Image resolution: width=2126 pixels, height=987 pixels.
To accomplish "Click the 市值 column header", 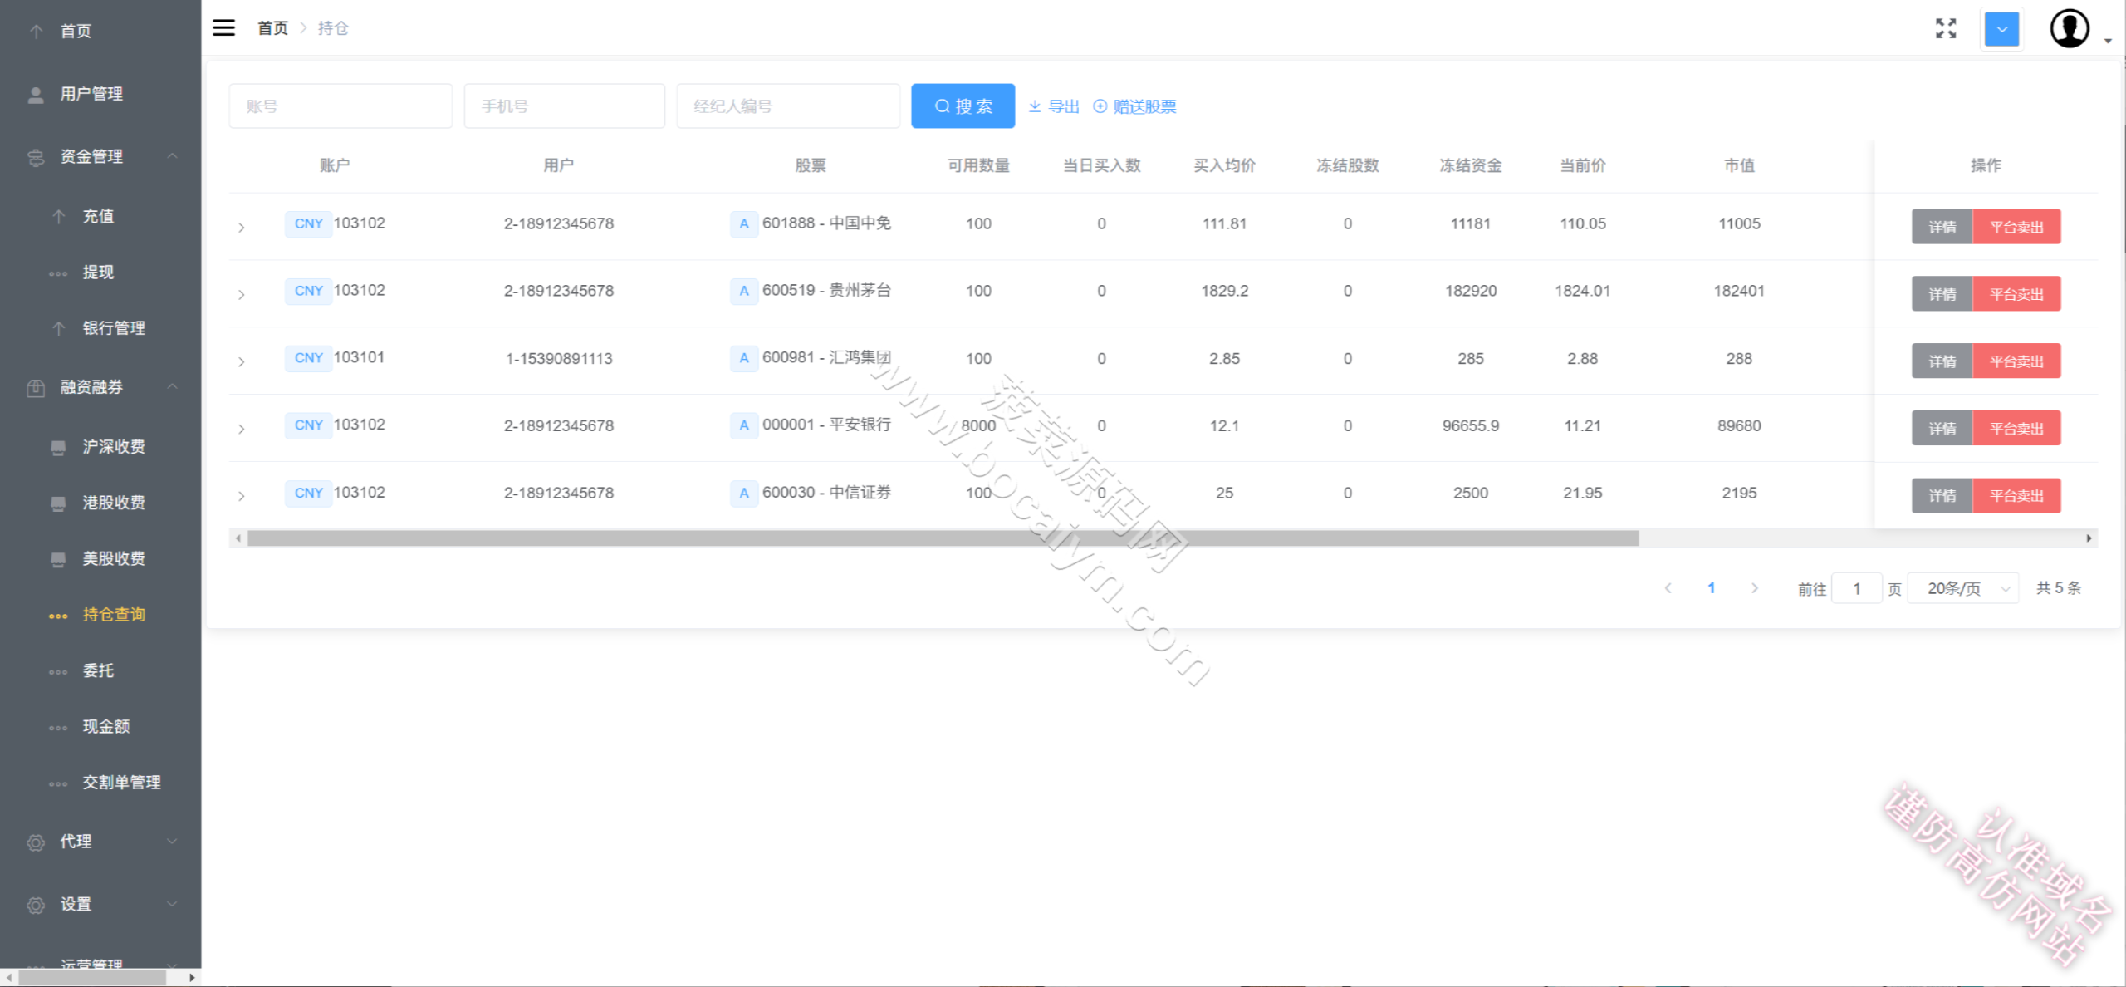I will (x=1739, y=165).
